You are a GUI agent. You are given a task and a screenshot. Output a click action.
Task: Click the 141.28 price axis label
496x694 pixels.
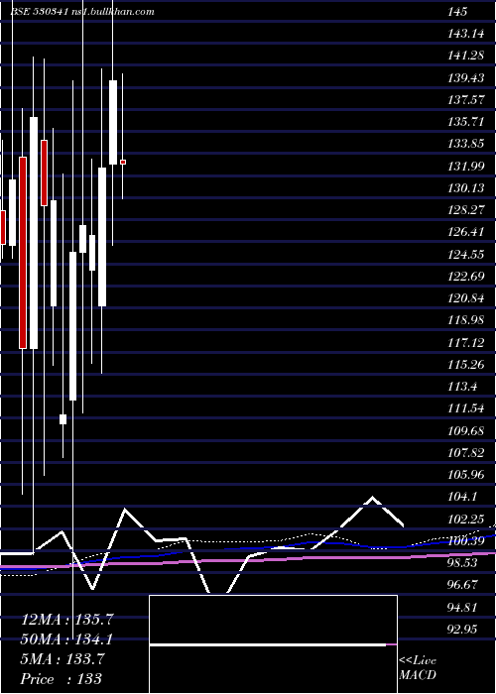[466, 56]
